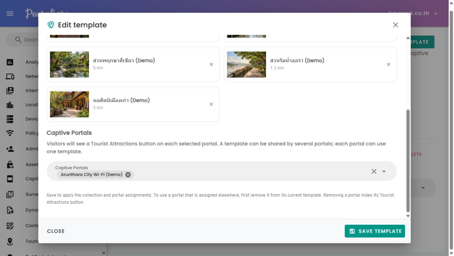
Task: Close the Edit template dialog with X
Action: 396,25
